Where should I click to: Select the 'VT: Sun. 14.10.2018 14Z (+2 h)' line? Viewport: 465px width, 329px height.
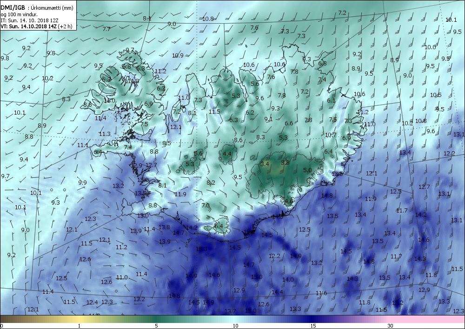pyautogui.click(x=36, y=26)
